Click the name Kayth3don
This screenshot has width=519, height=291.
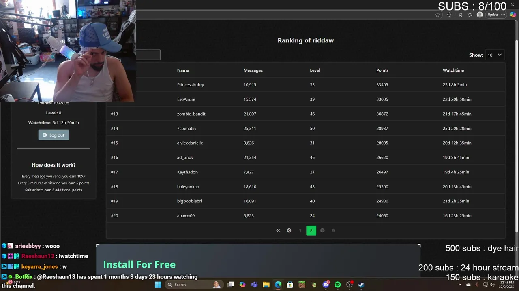coord(187,172)
